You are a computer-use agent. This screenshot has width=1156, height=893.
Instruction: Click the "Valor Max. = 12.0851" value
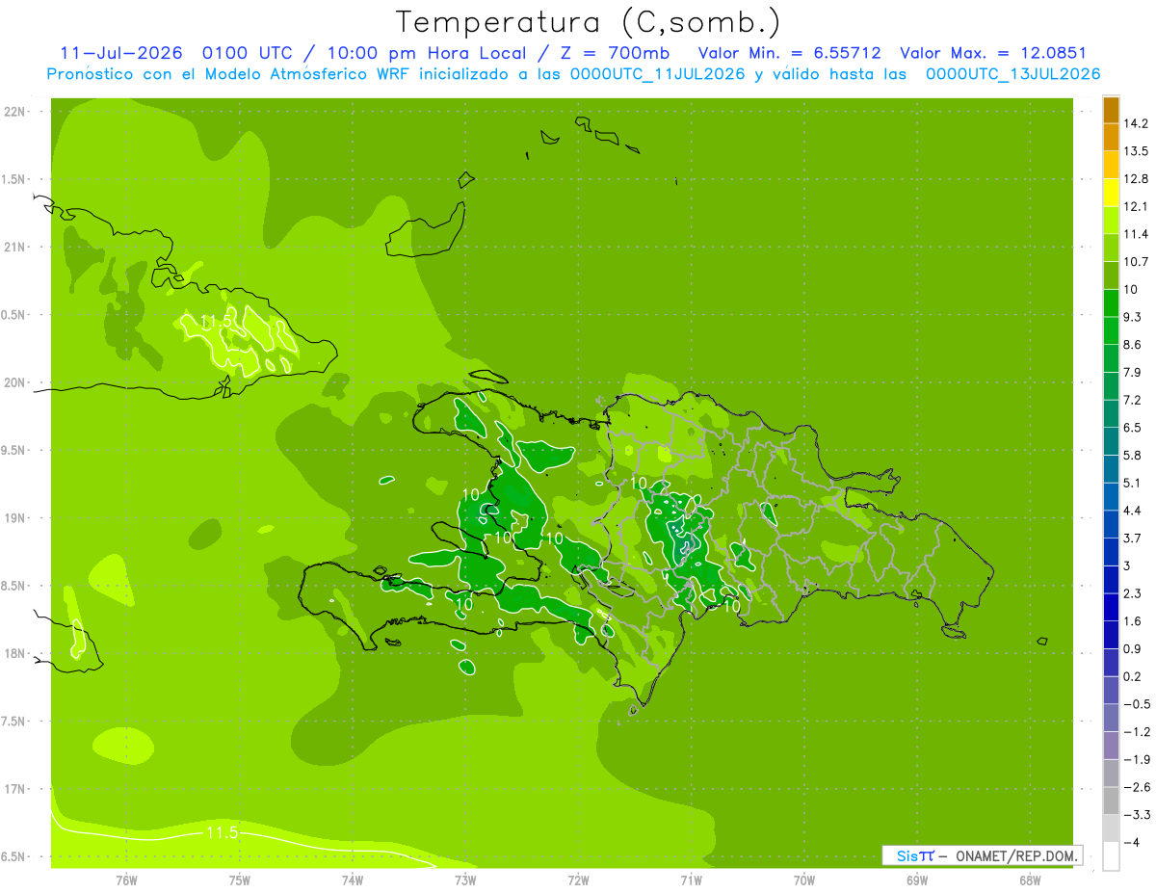point(993,53)
